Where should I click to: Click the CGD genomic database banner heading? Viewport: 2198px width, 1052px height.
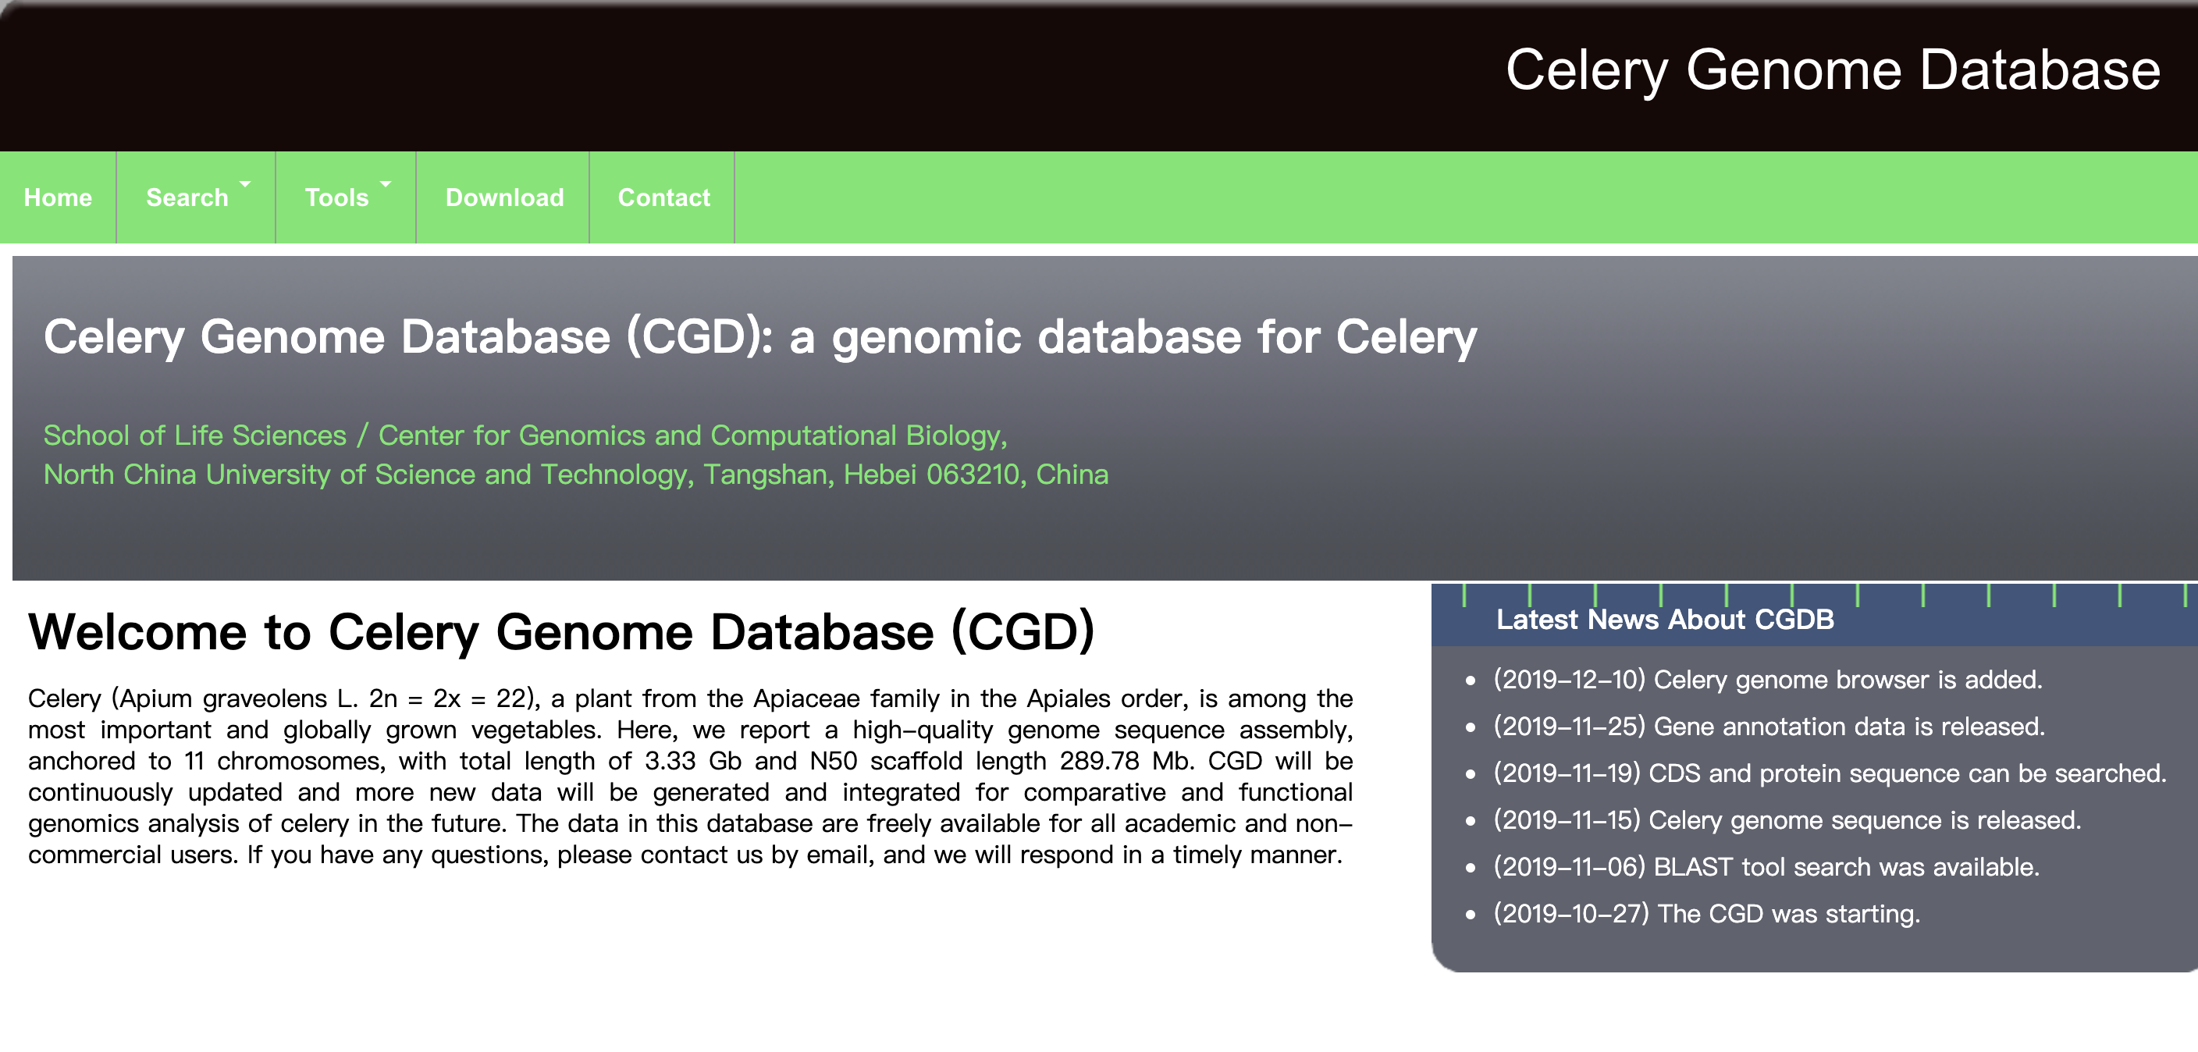pos(759,337)
